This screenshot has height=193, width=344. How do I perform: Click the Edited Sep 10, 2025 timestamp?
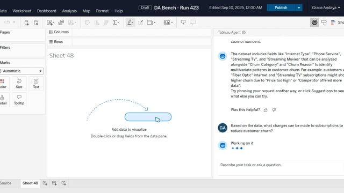point(235,8)
